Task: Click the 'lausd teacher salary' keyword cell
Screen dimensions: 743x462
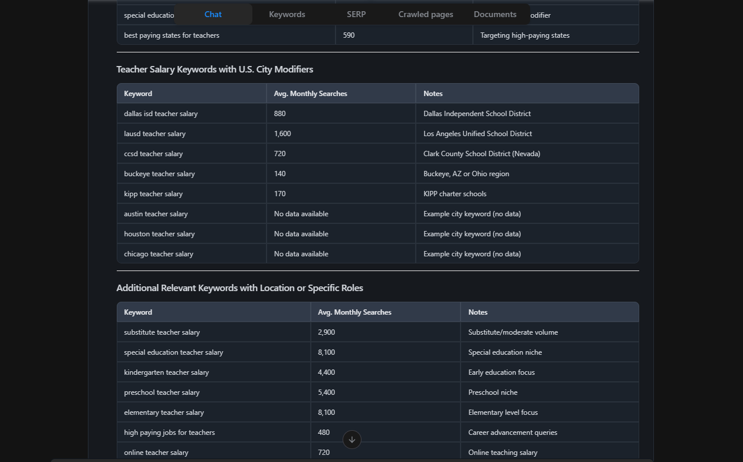Action: point(154,133)
